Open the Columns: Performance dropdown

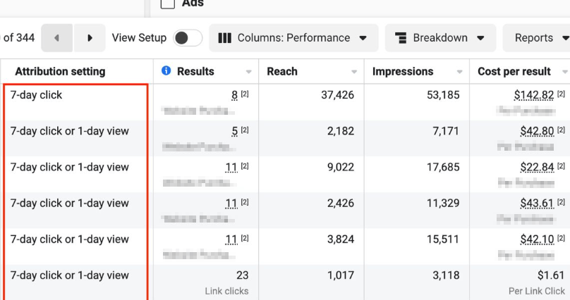[293, 38]
